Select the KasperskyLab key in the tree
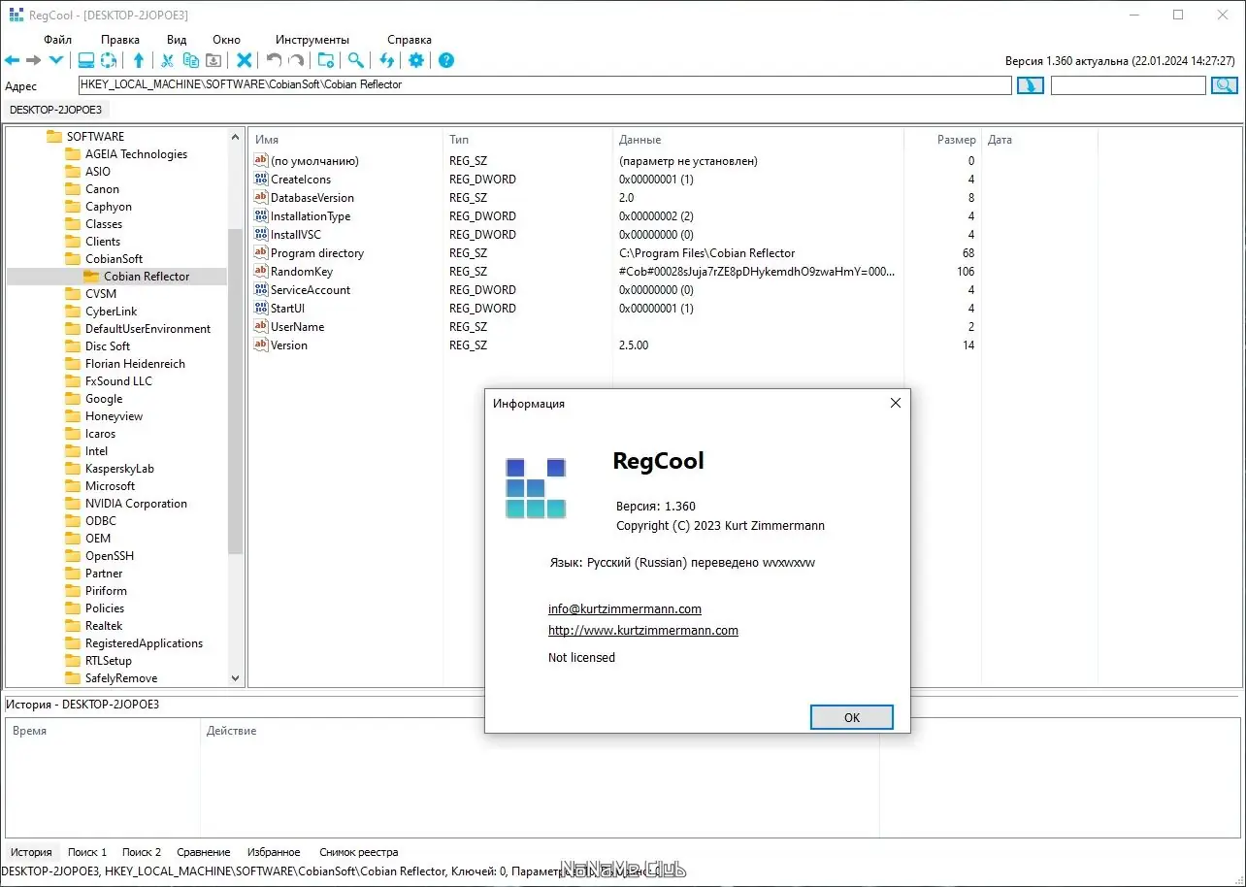The height and width of the screenshot is (887, 1246). [119, 469]
